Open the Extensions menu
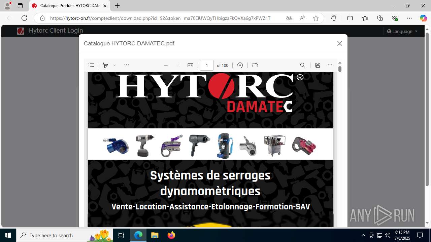Viewport: 431px width, 242px height. [x=334, y=18]
